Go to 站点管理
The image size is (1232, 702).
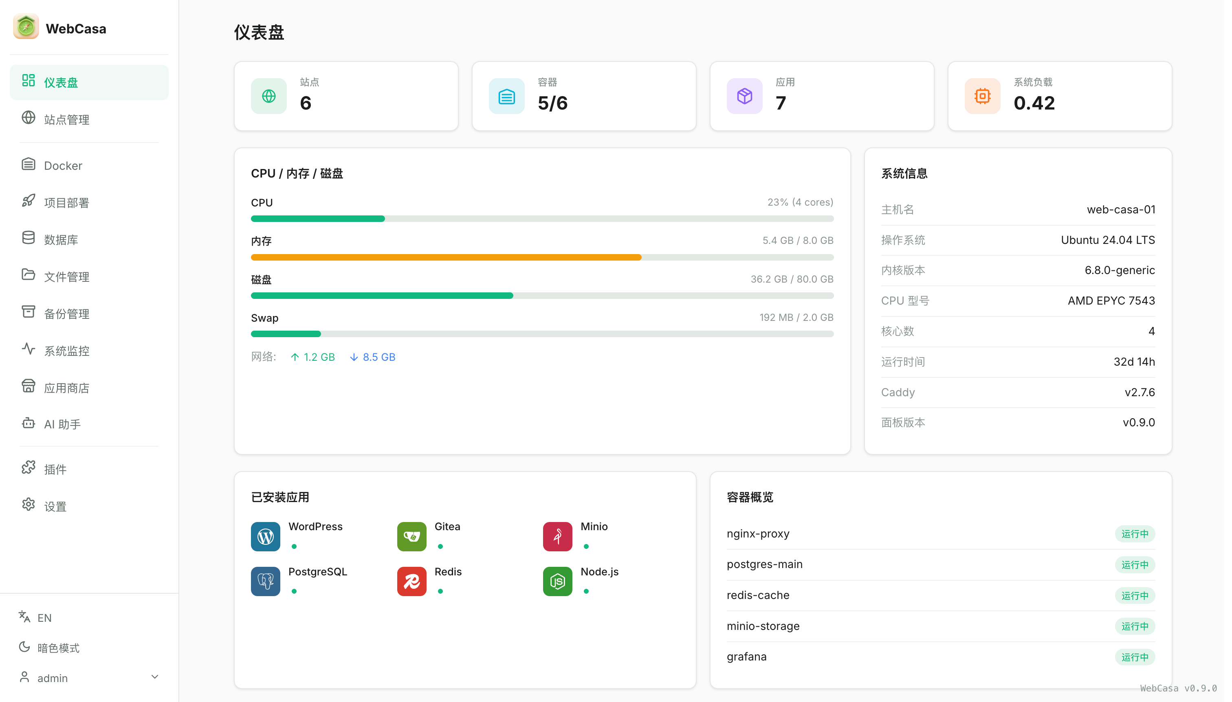pos(89,119)
